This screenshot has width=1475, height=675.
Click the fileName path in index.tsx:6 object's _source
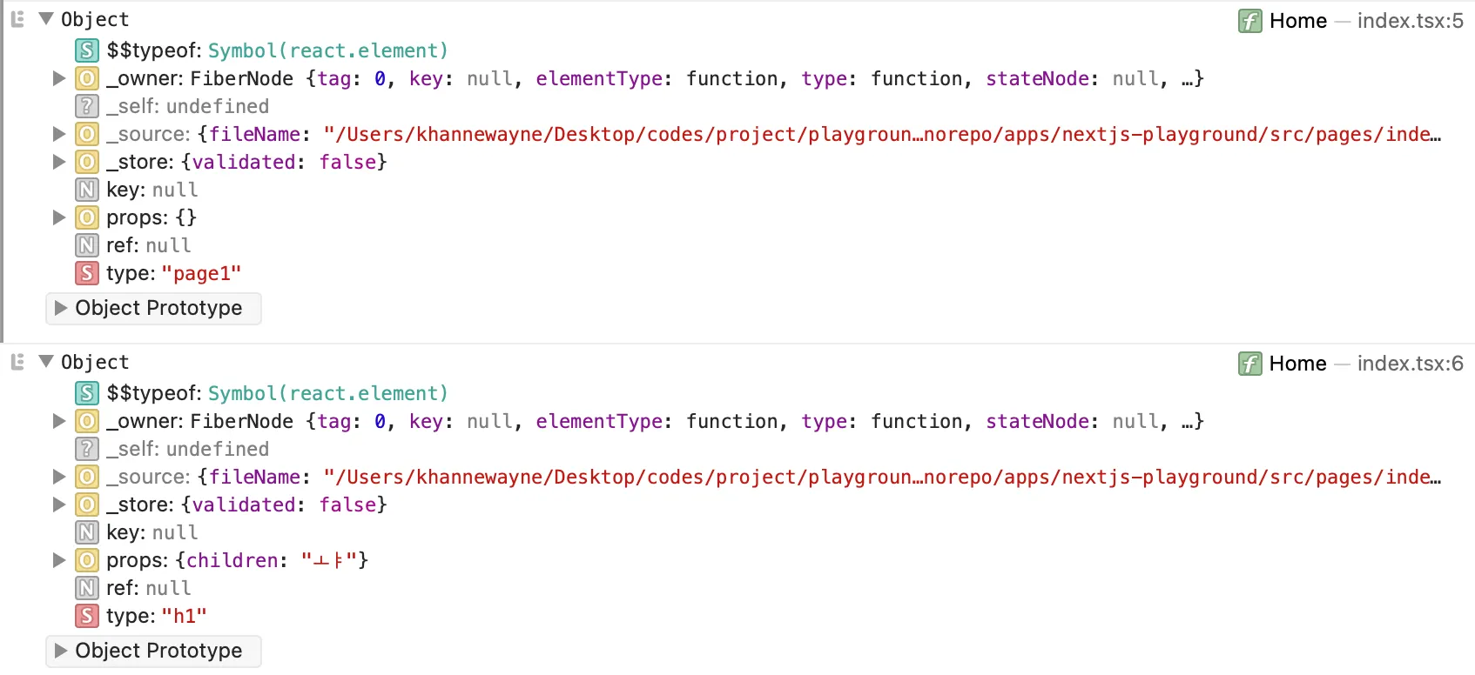pos(883,477)
